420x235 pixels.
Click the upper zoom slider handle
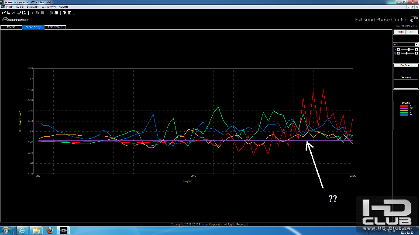(x=409, y=50)
